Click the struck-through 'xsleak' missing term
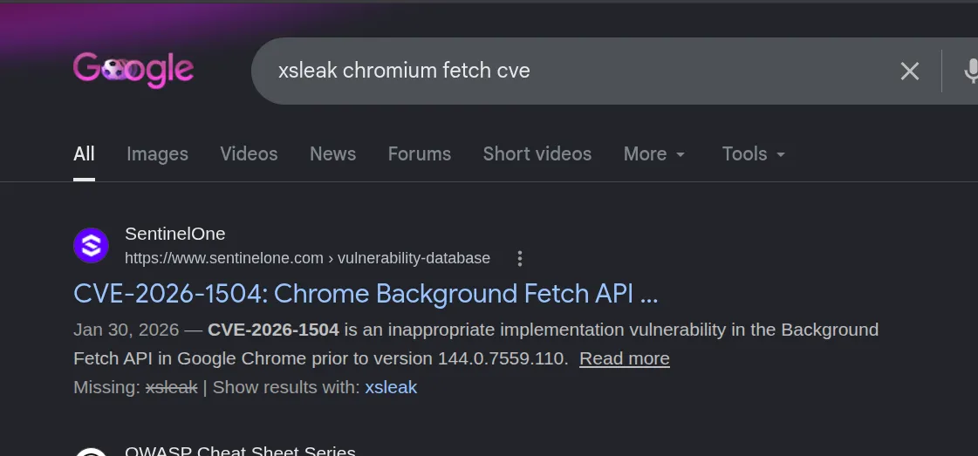This screenshot has width=978, height=456. tap(172, 387)
